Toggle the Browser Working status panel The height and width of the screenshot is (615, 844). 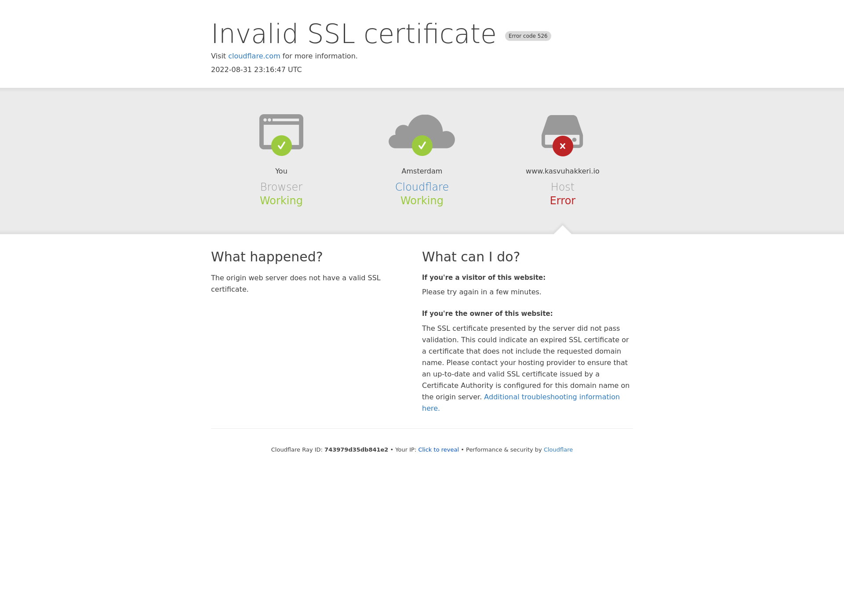[280, 160]
